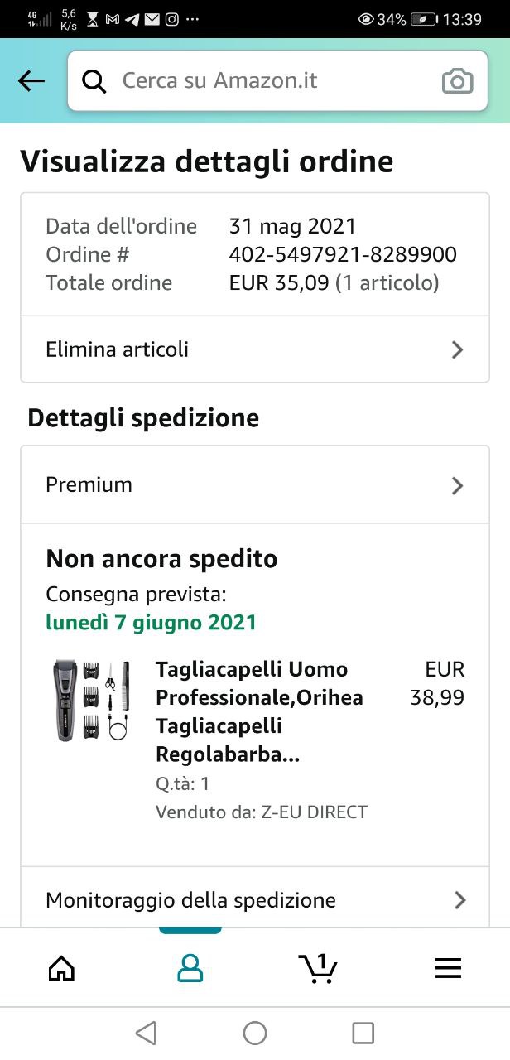The height and width of the screenshot is (1060, 510).
Task: Tap the back arrow icon
Action: click(x=31, y=80)
